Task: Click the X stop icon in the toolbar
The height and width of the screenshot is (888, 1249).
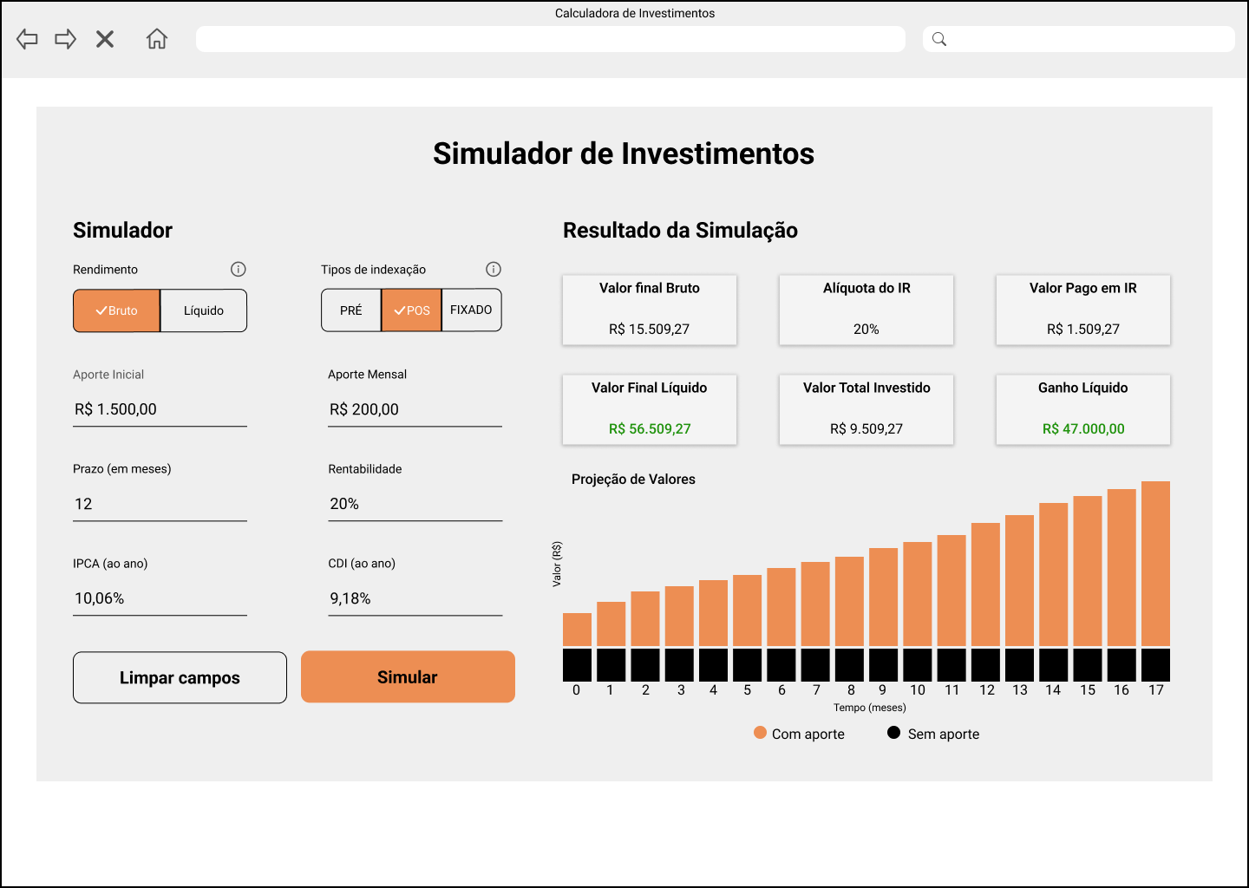Action: coord(105,39)
